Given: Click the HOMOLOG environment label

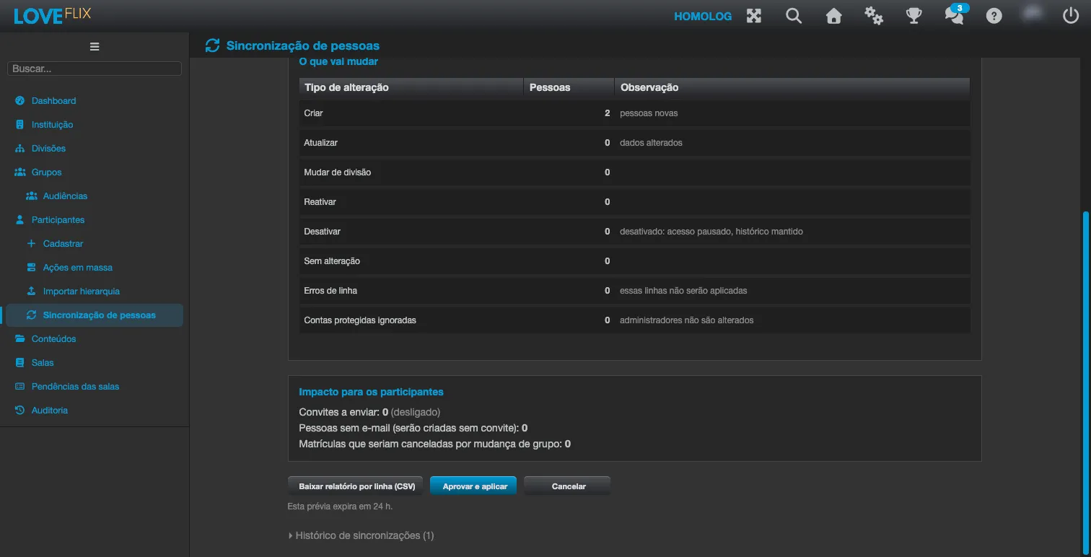Looking at the screenshot, I should 703,16.
